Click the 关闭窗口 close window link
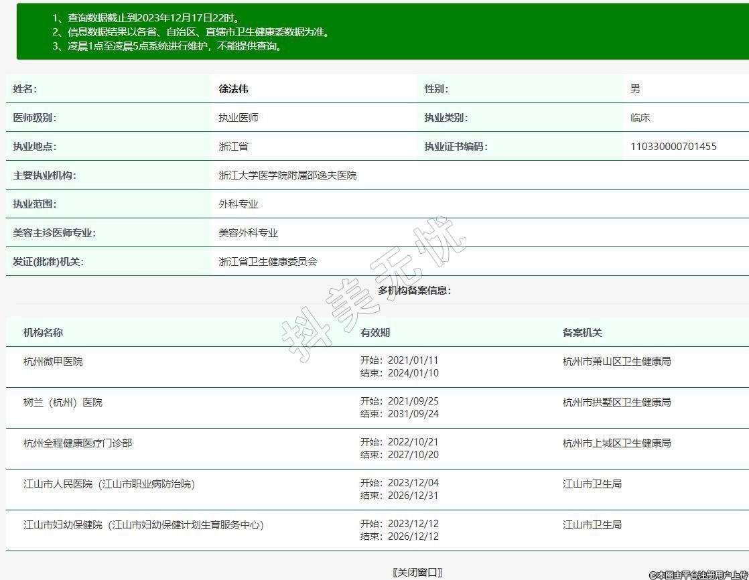This screenshot has width=749, height=580. [x=417, y=572]
